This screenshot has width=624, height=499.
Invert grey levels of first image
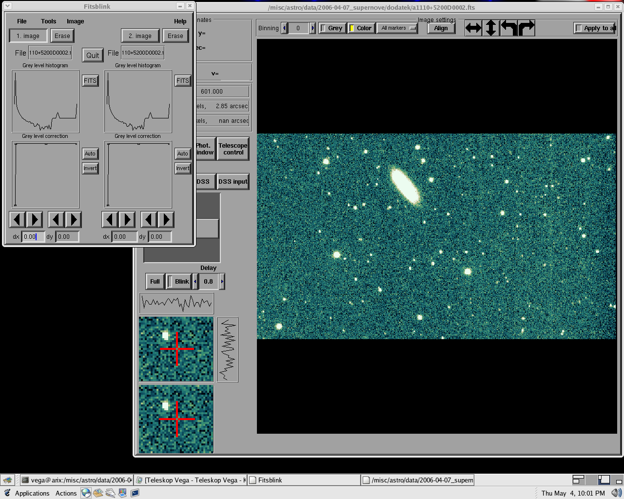tap(90, 169)
